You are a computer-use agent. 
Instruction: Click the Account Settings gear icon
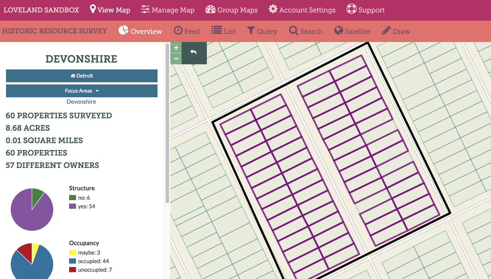pyautogui.click(x=273, y=9)
